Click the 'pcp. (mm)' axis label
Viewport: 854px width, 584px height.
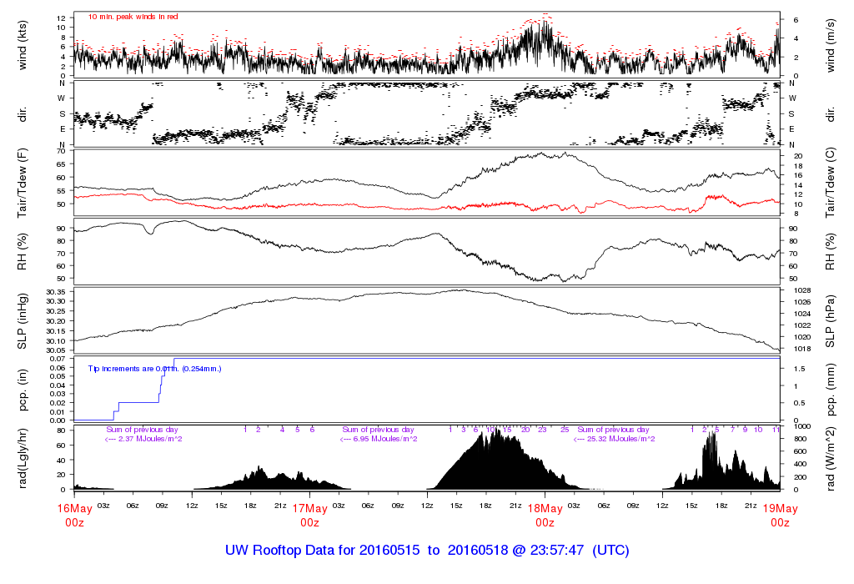click(830, 390)
